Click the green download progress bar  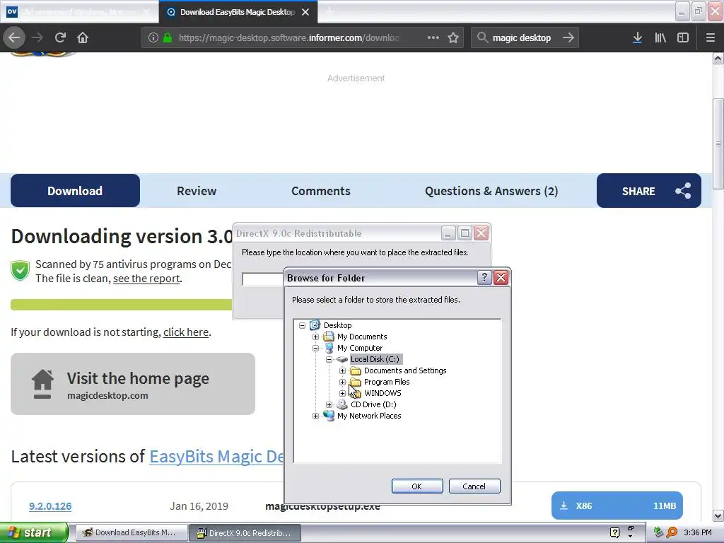(122, 304)
